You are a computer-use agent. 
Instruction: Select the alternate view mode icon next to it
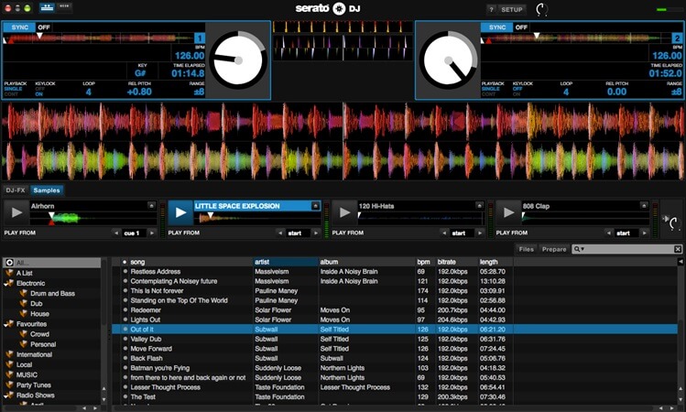pos(64,7)
